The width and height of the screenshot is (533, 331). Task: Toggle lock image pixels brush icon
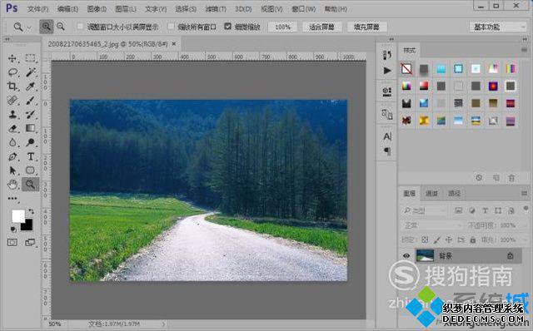[x=436, y=240]
